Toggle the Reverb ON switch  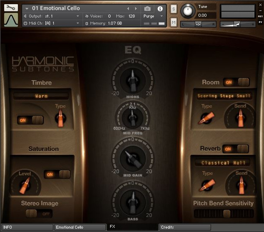pos(235,149)
